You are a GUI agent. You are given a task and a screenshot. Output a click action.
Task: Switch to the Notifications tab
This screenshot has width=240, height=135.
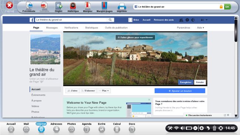71,28
